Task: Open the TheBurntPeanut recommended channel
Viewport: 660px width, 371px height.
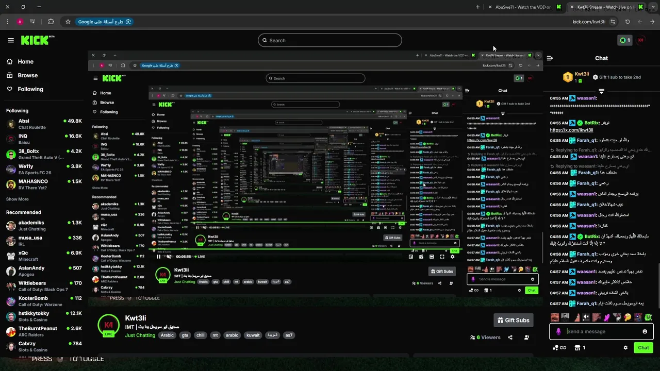Action: [x=44, y=331]
